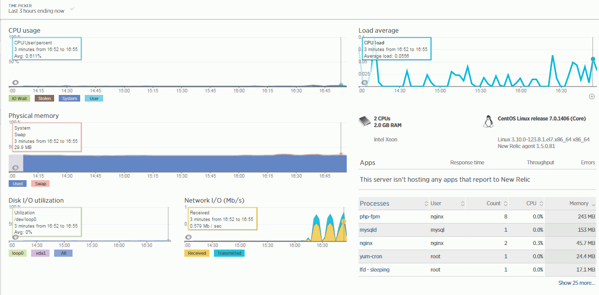599x295 pixels.
Task: Click the Response time column header
Action: tap(467, 163)
